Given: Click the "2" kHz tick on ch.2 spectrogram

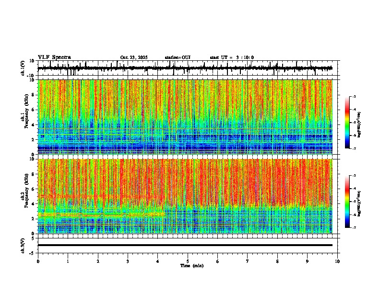Looking at the screenshot, I should (34, 219).
